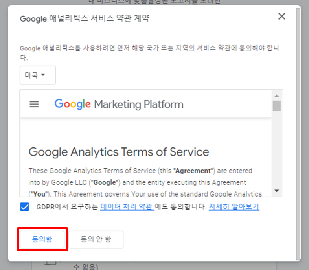Image resolution: width=309 pixels, height=270 pixels.
Task: Open the Google Marketing Platform hamburger menu
Action: coord(34,104)
